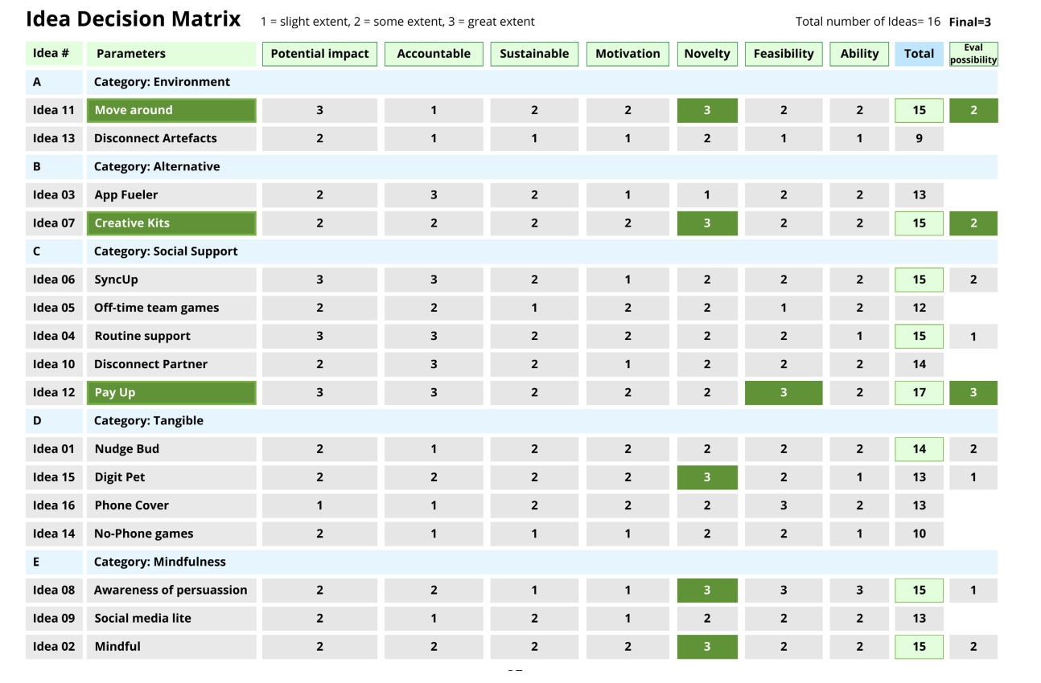The height and width of the screenshot is (683, 1041).
Task: Click the "Novelty" column header
Action: pos(706,54)
